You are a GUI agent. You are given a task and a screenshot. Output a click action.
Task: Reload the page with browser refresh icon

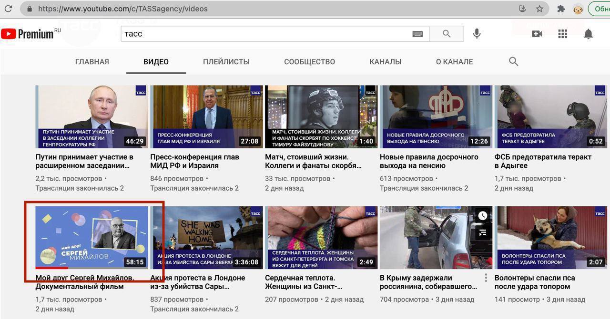pos(8,9)
